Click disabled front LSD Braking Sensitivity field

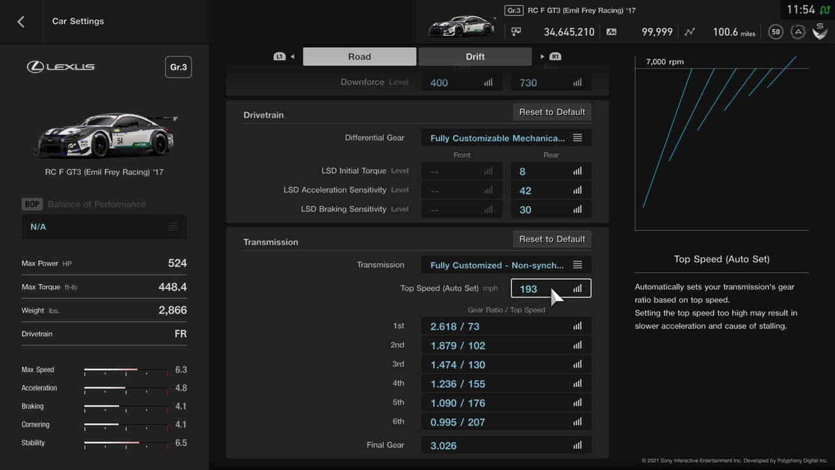[462, 210]
